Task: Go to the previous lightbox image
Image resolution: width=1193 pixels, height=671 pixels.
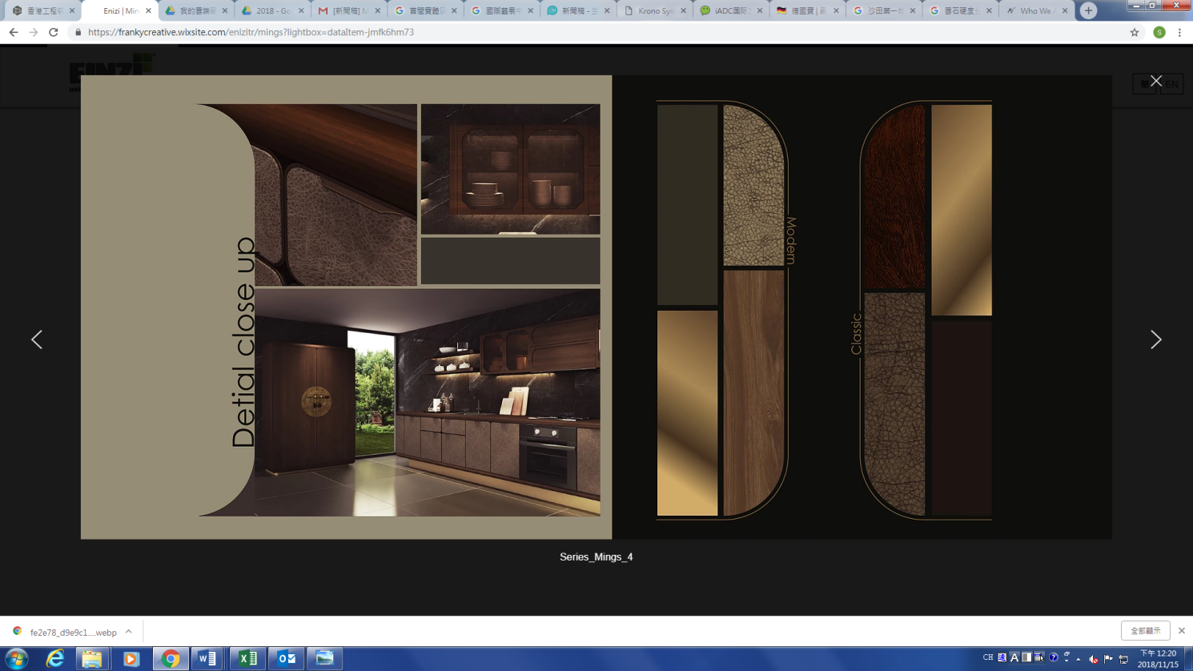Action: (x=37, y=340)
